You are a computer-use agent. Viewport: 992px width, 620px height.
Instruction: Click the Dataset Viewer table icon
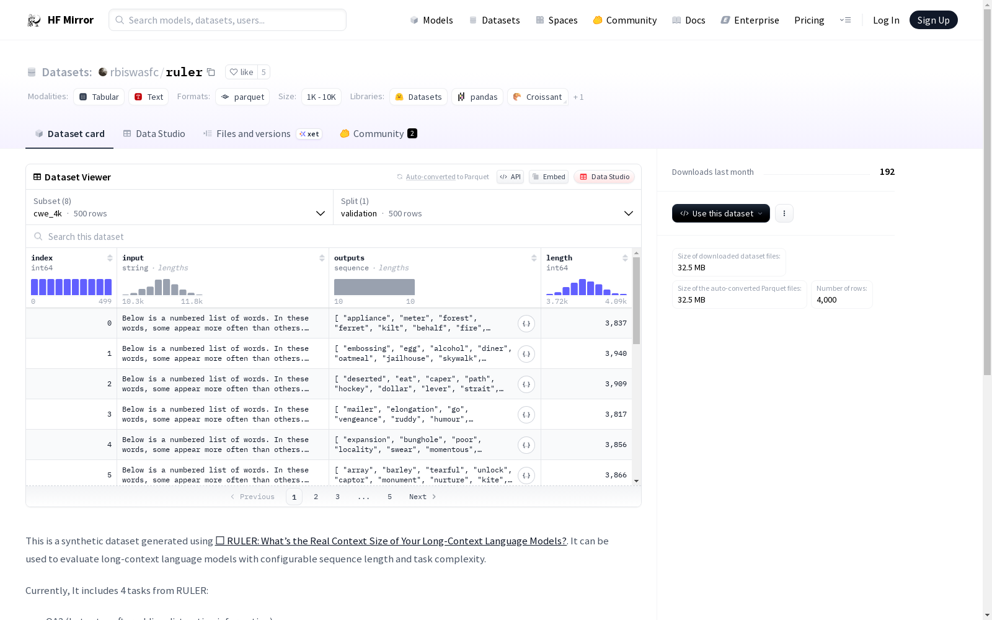pos(37,177)
